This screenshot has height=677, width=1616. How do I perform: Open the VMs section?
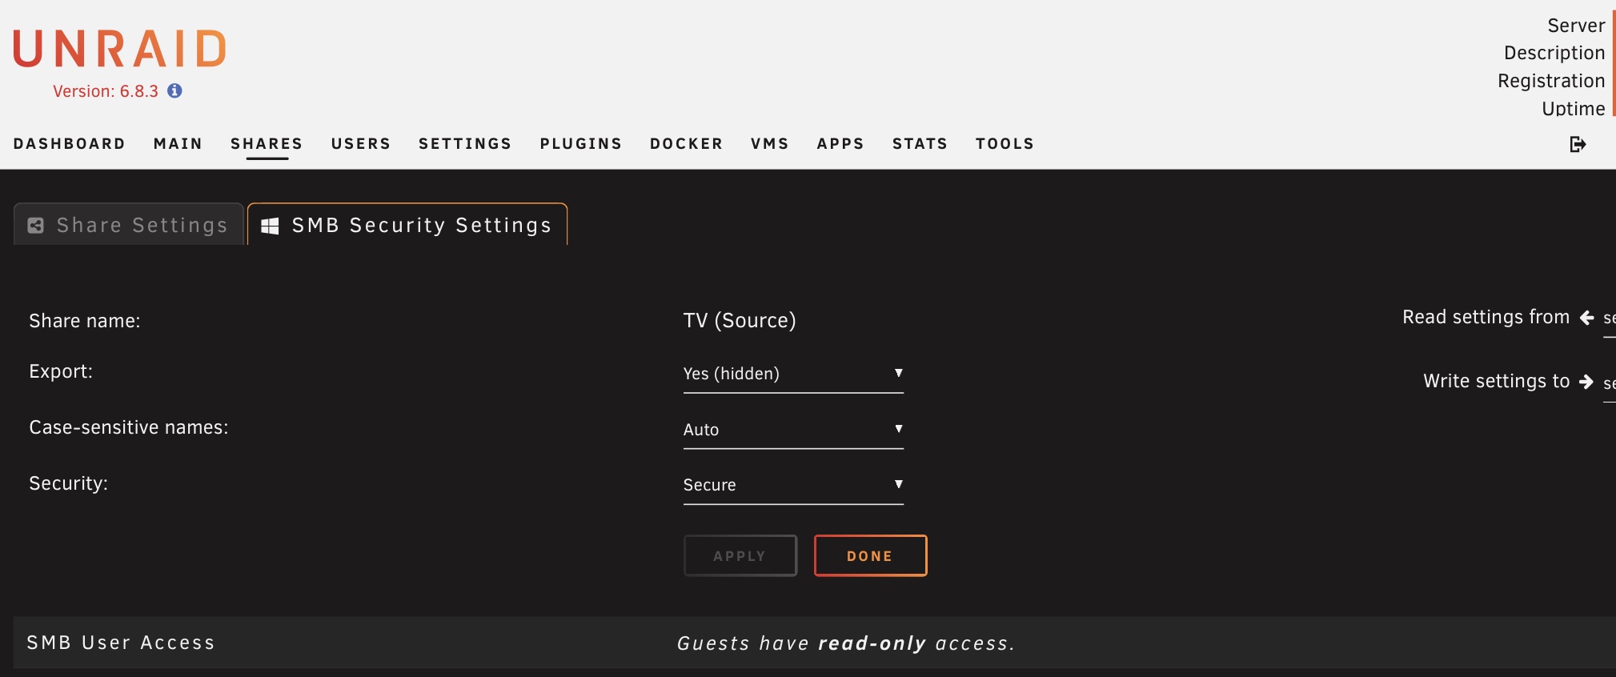point(769,144)
